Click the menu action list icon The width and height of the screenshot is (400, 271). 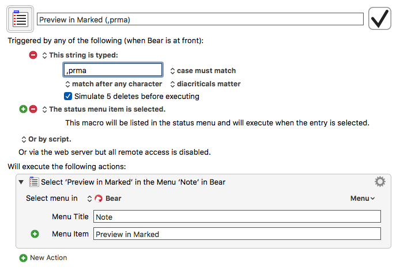pyautogui.click(x=34, y=182)
